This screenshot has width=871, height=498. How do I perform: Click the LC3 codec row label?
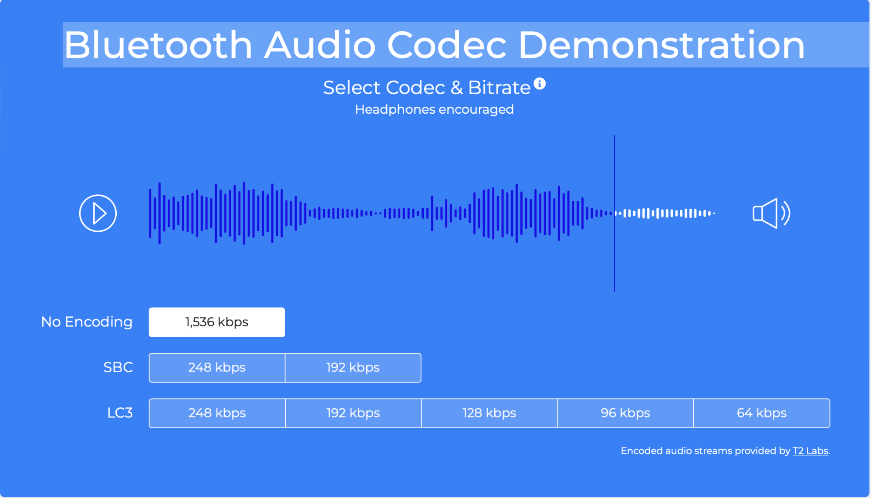pyautogui.click(x=120, y=413)
